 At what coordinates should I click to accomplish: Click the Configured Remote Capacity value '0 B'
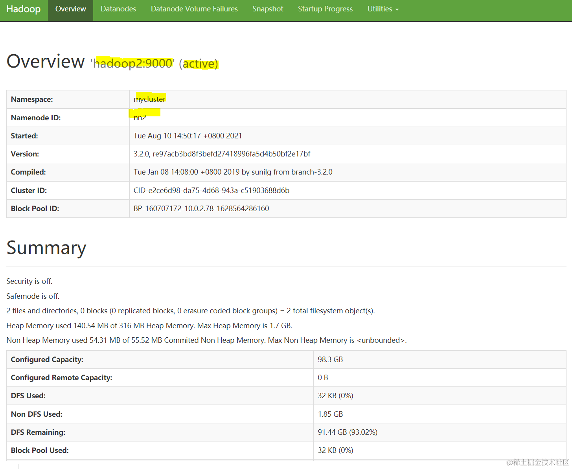coord(323,377)
